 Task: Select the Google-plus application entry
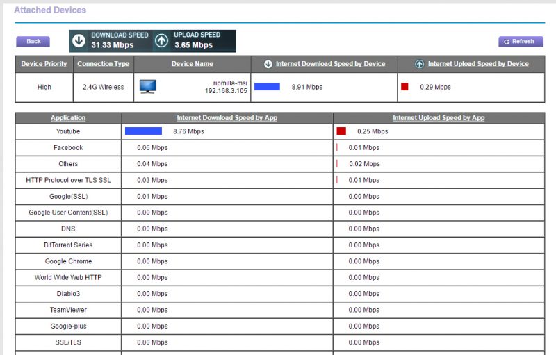point(68,327)
